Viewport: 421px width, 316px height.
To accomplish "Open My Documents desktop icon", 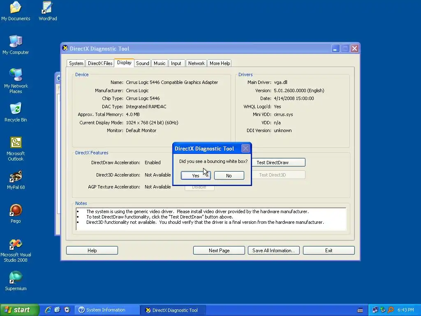I will (16, 11).
